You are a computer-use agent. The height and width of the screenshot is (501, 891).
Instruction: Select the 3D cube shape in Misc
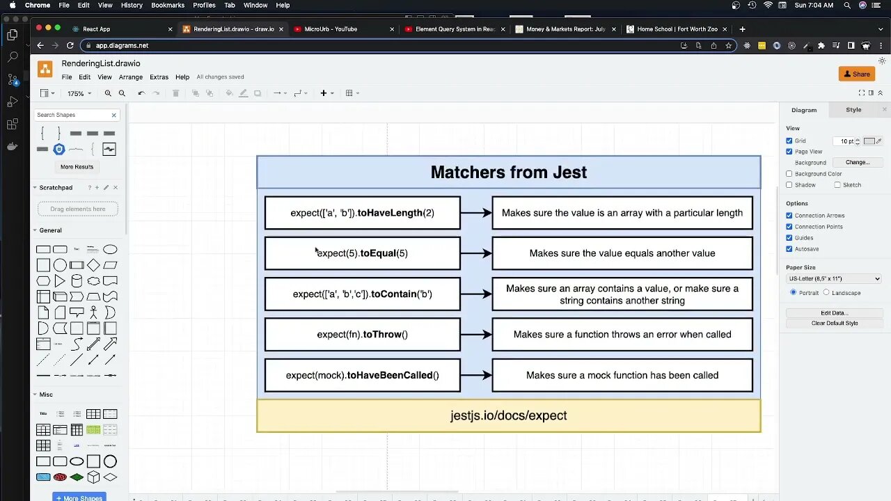(x=93, y=477)
